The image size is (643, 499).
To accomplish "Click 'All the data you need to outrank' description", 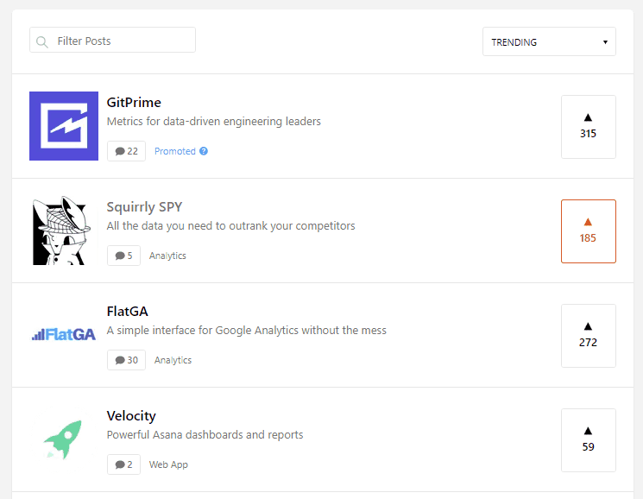I will click(230, 226).
